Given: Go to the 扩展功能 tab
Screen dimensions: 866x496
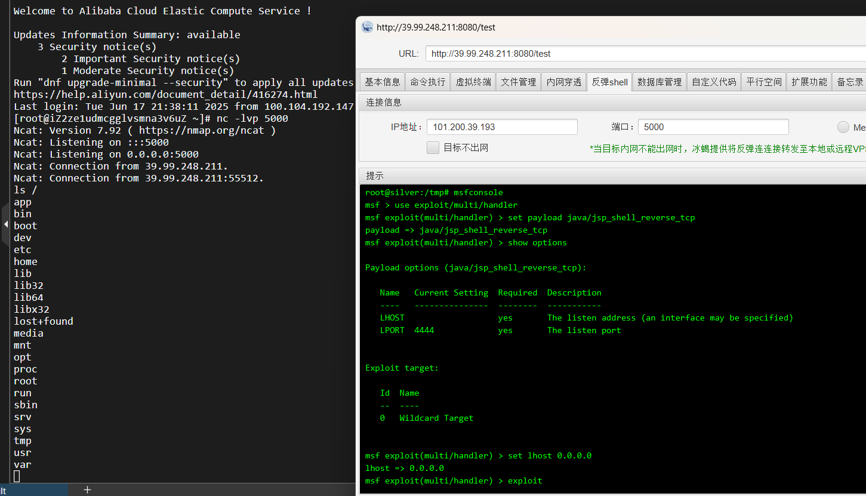Looking at the screenshot, I should point(809,82).
